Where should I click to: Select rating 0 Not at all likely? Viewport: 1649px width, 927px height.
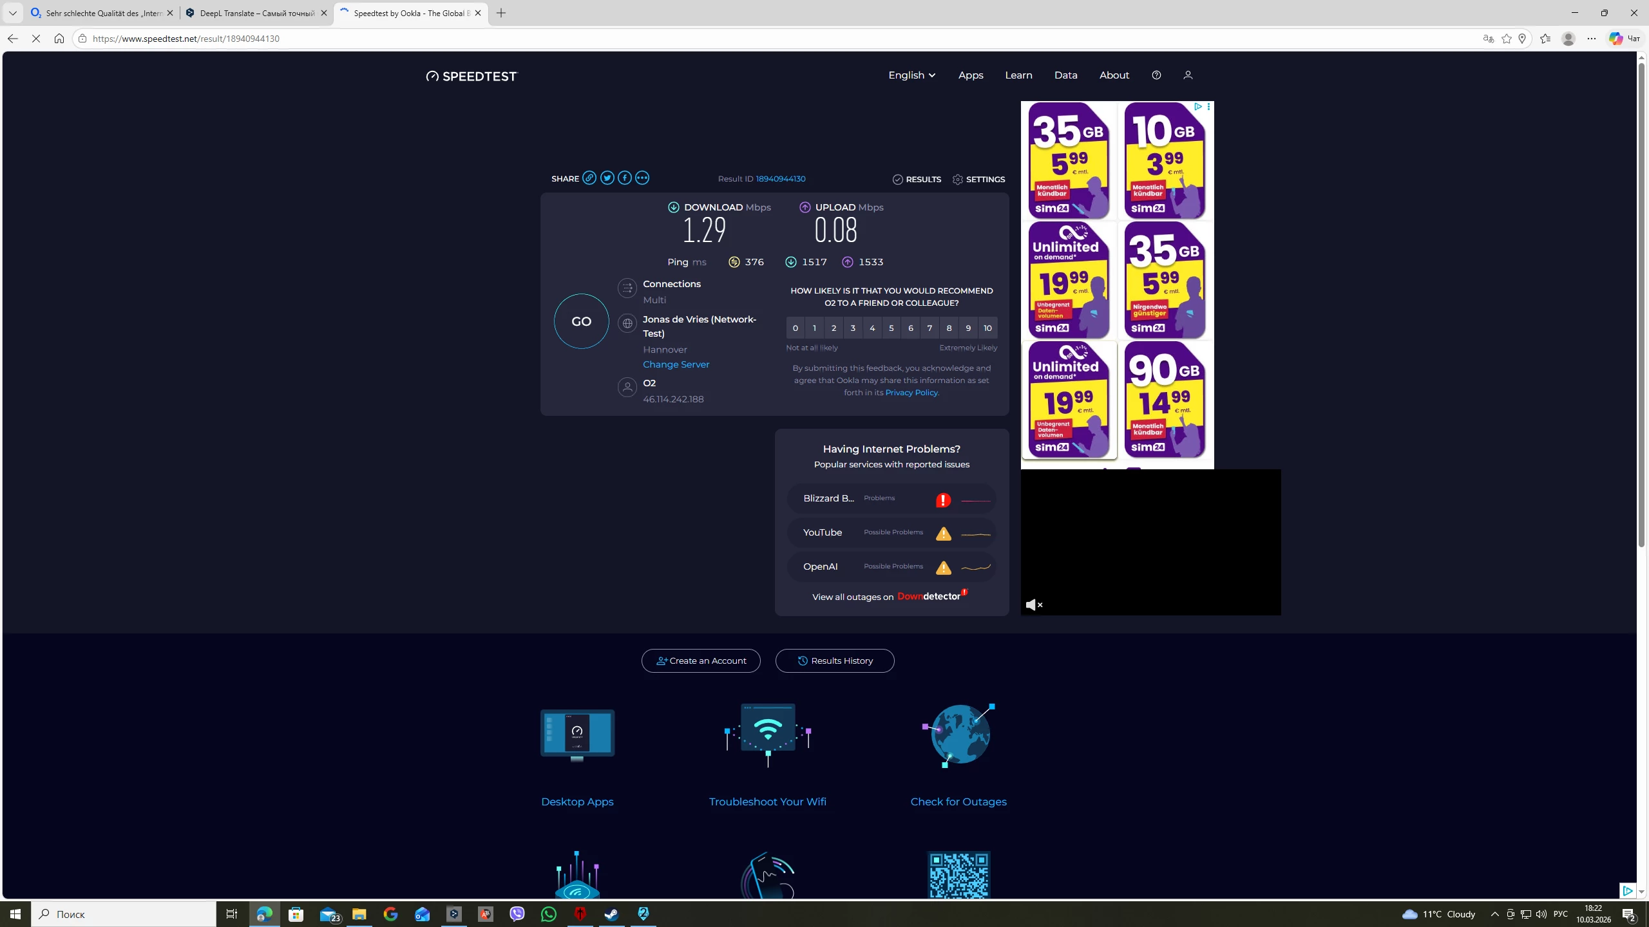(795, 328)
